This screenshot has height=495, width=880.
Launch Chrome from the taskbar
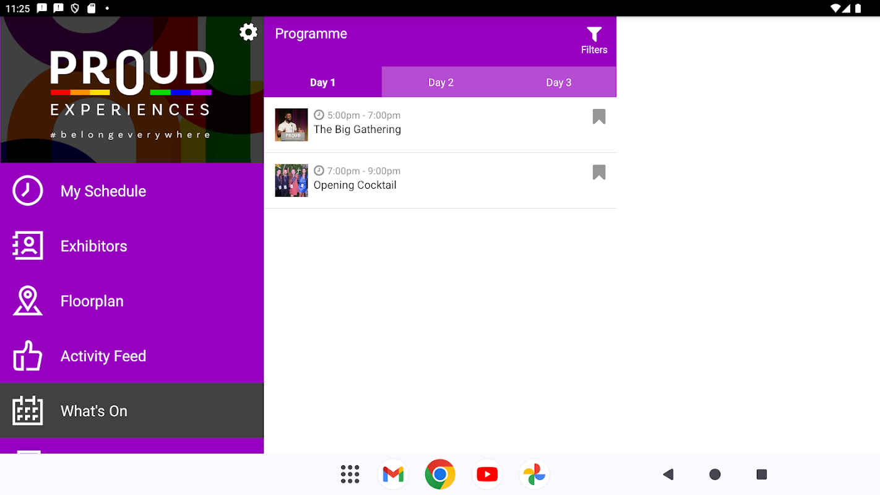point(440,475)
